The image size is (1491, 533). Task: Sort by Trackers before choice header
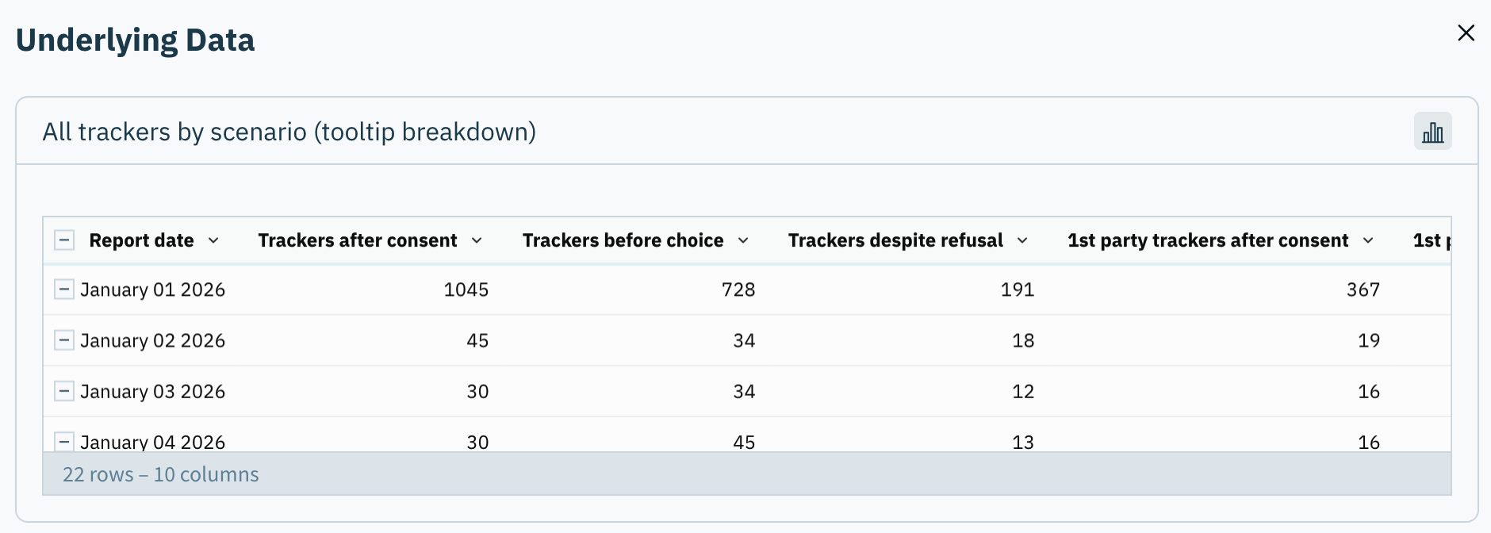623,240
